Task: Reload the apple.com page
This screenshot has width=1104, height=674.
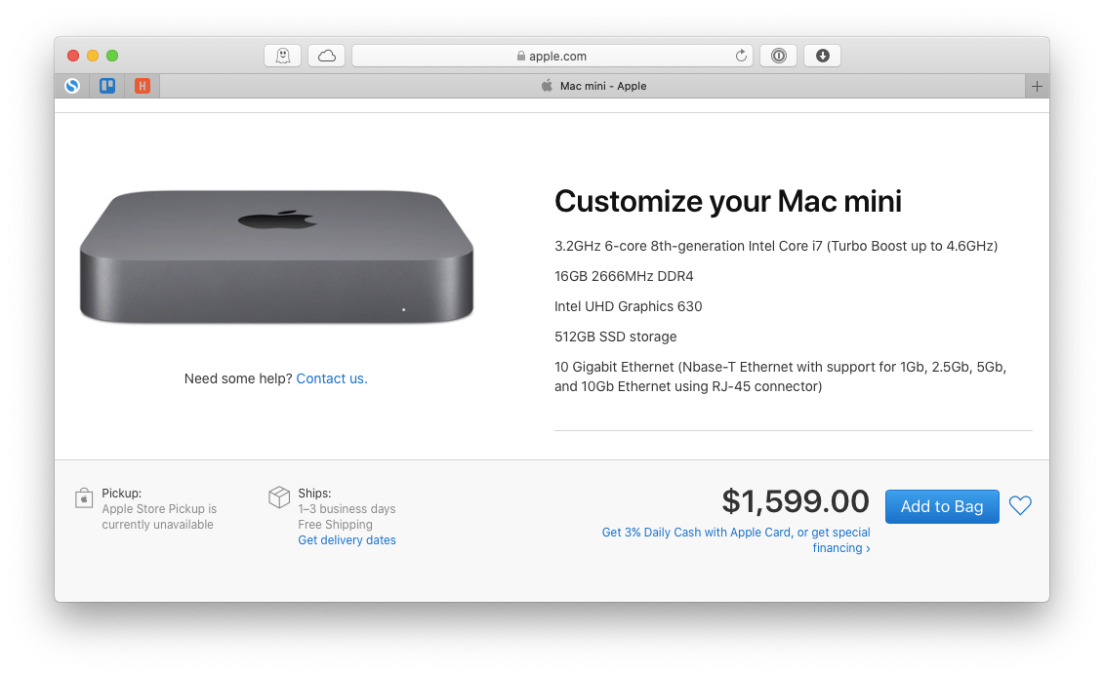Action: pos(741,56)
